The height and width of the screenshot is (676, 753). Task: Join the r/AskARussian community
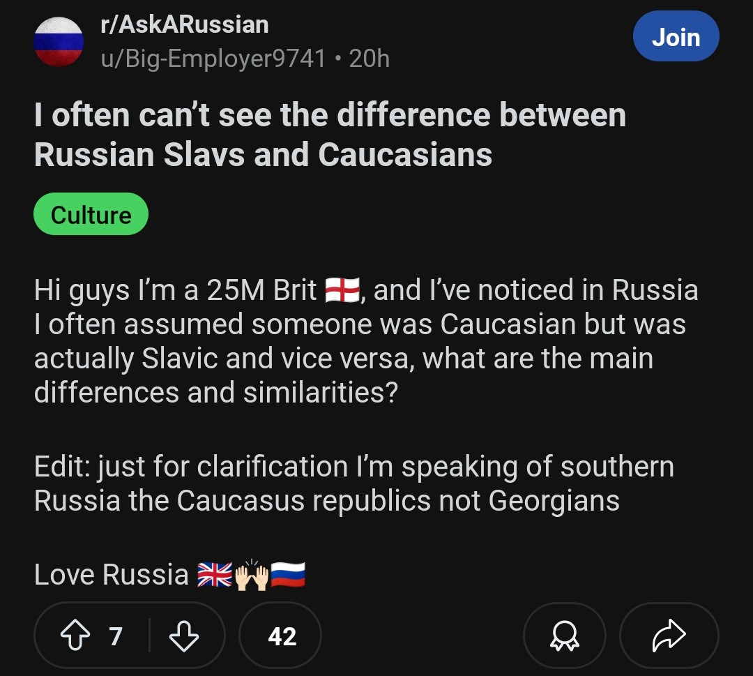(x=675, y=38)
